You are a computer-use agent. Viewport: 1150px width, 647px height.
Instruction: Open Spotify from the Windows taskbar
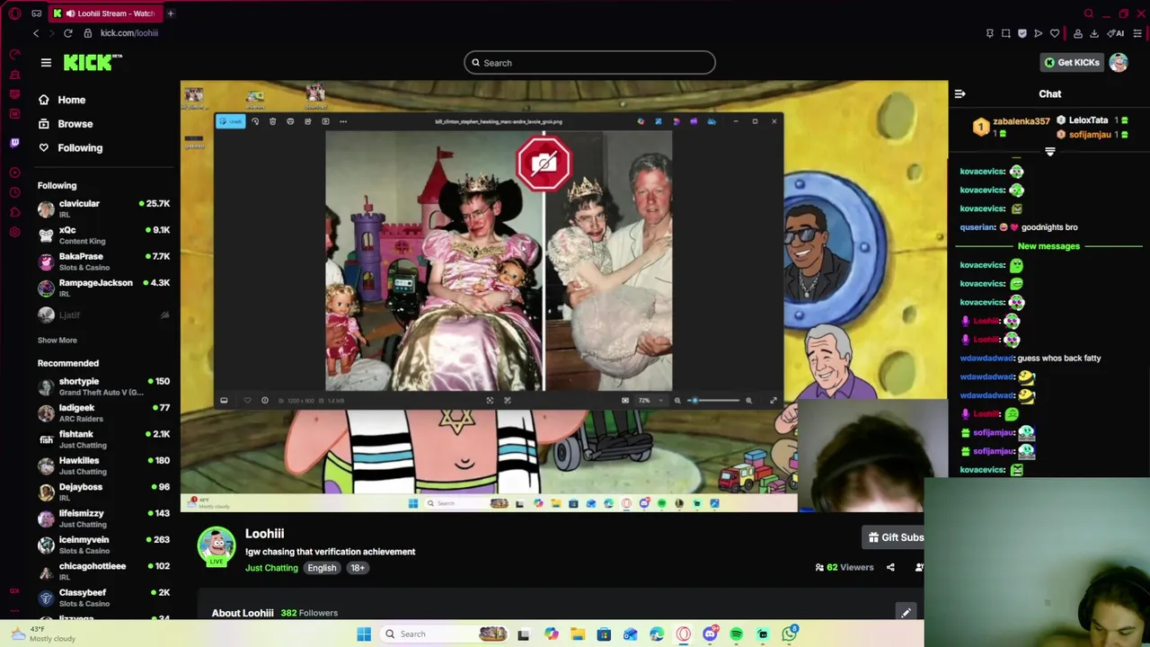click(x=736, y=634)
